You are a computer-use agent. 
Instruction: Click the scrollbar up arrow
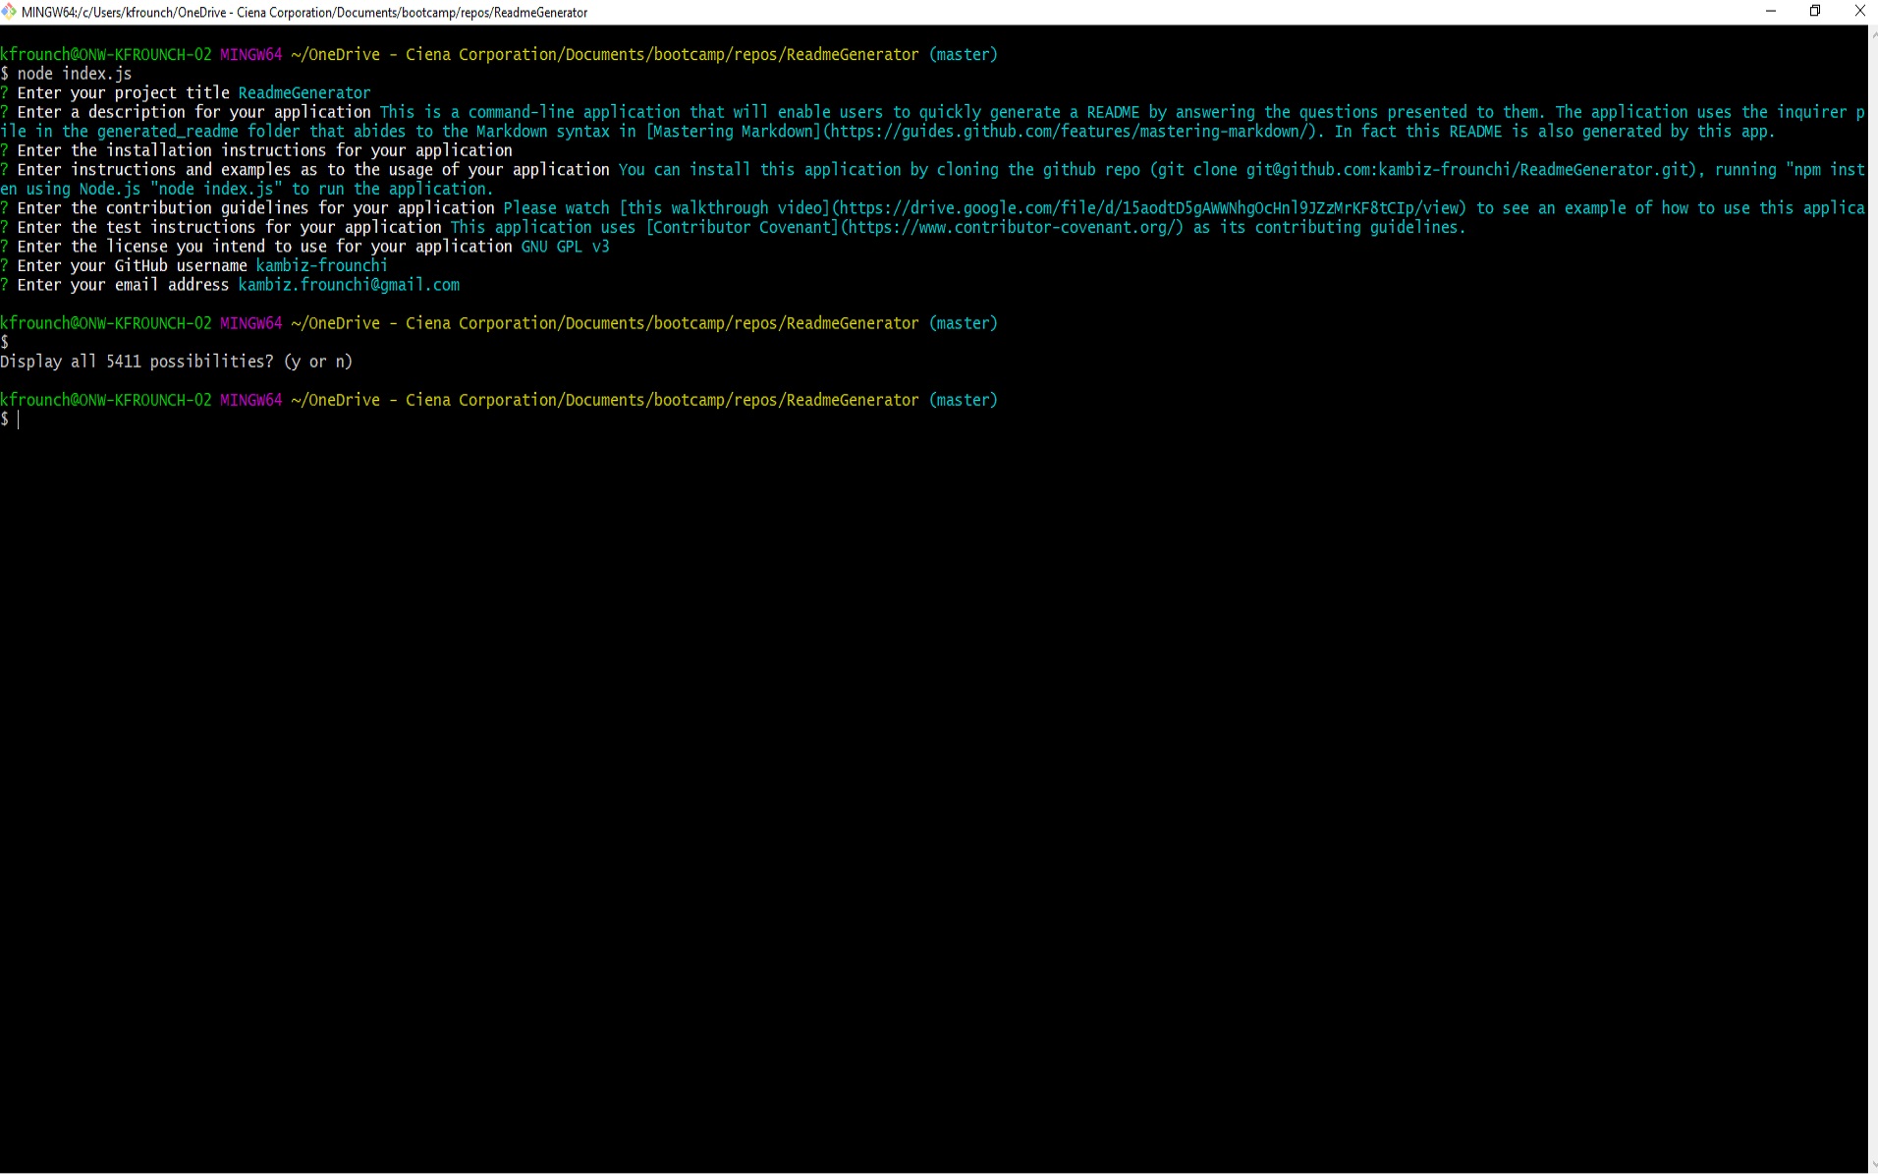pos(1873,34)
